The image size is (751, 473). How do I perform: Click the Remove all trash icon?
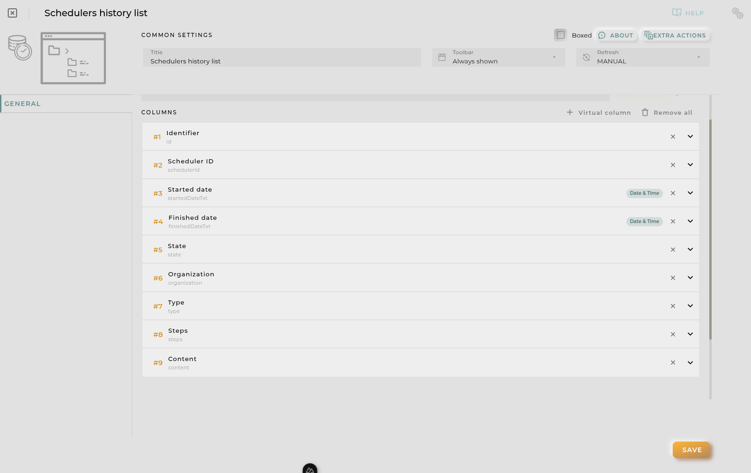pyautogui.click(x=645, y=112)
